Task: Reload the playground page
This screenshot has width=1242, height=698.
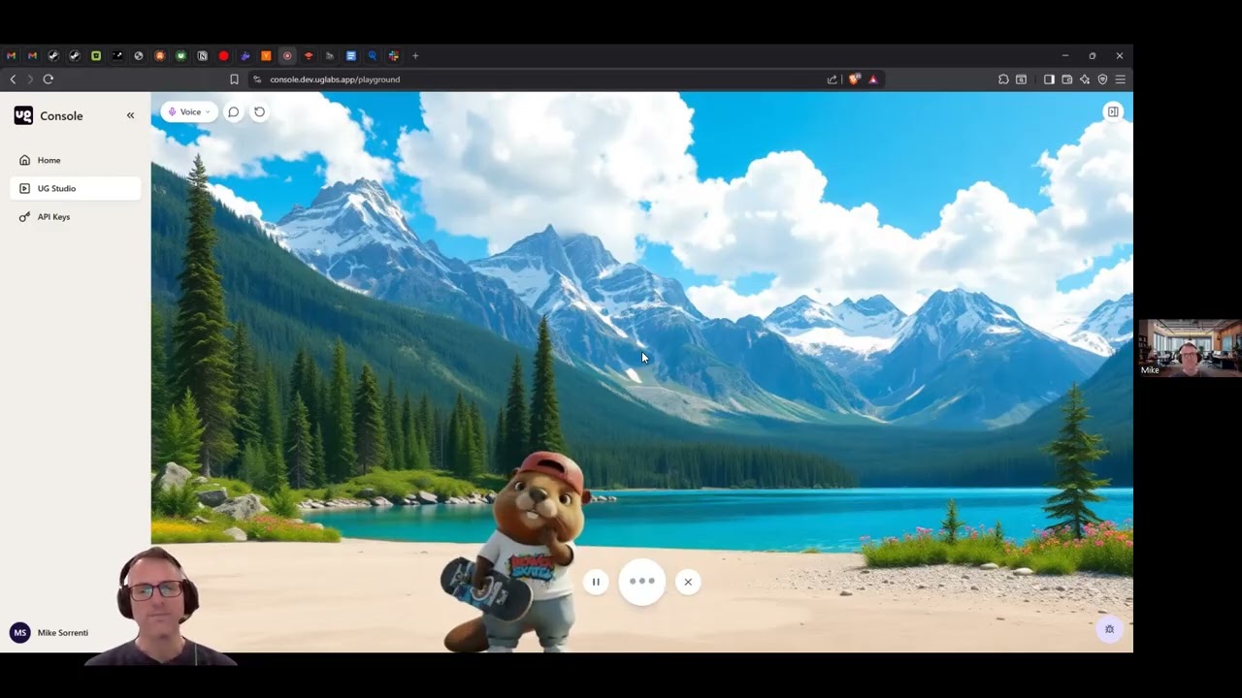Action: pyautogui.click(x=49, y=79)
